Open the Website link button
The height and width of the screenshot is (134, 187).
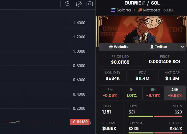click(119, 47)
